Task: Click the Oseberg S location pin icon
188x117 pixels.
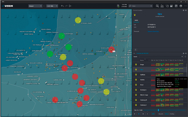Action: [136, 105]
